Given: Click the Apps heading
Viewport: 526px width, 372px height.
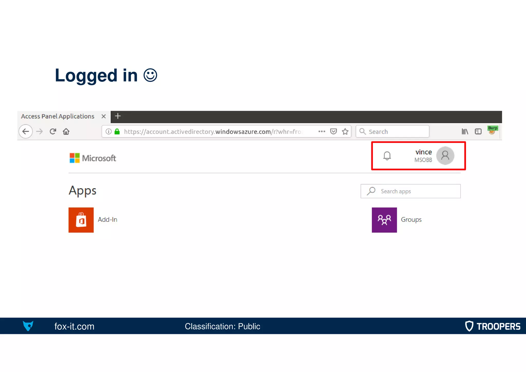Looking at the screenshot, I should pos(82,191).
